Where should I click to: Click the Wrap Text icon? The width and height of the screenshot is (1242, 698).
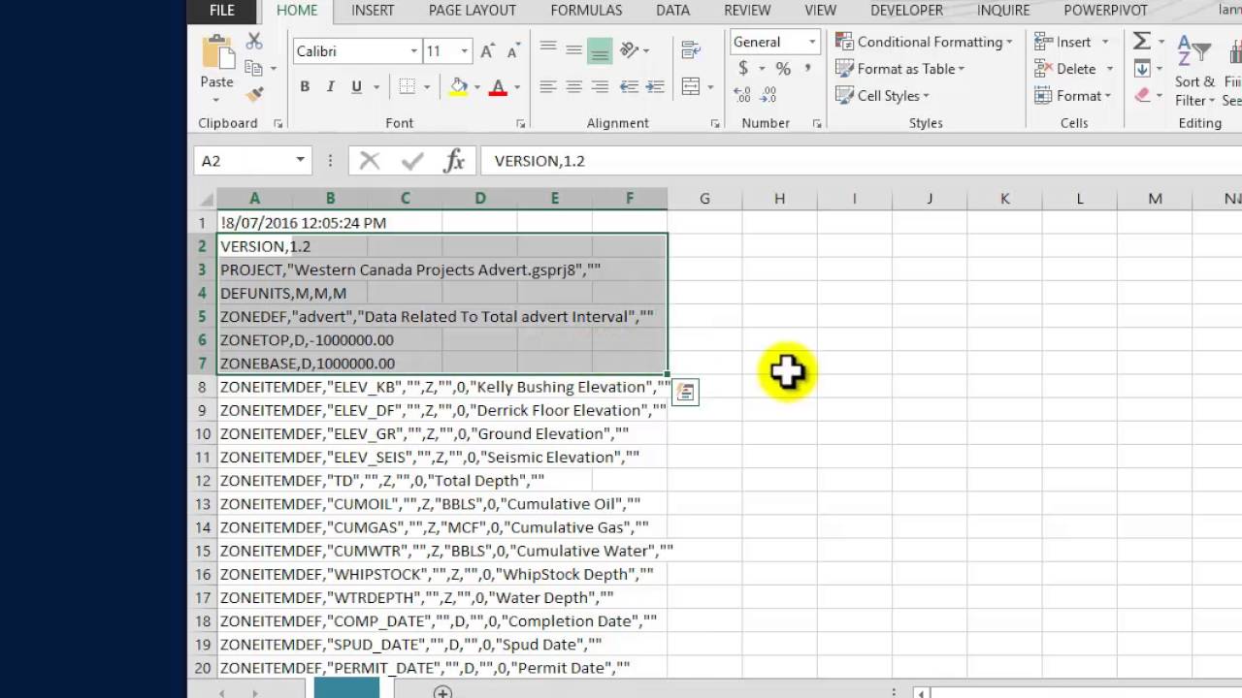(692, 49)
